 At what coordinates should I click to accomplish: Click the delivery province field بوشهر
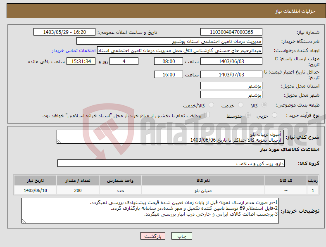[231, 85]
